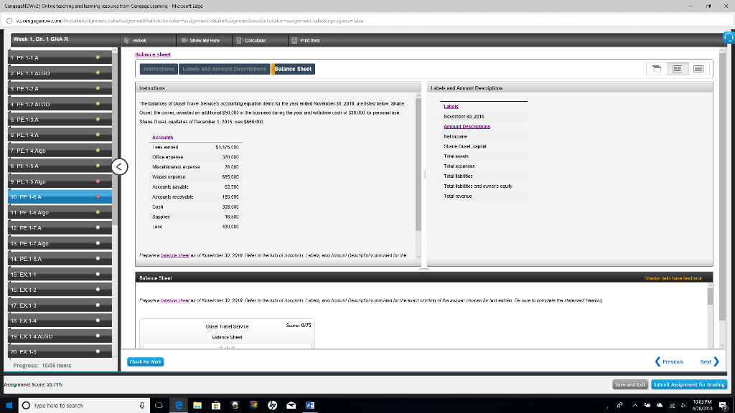Click the volume icon in system tray
Viewport: 735px width, 413px height.
point(683,406)
